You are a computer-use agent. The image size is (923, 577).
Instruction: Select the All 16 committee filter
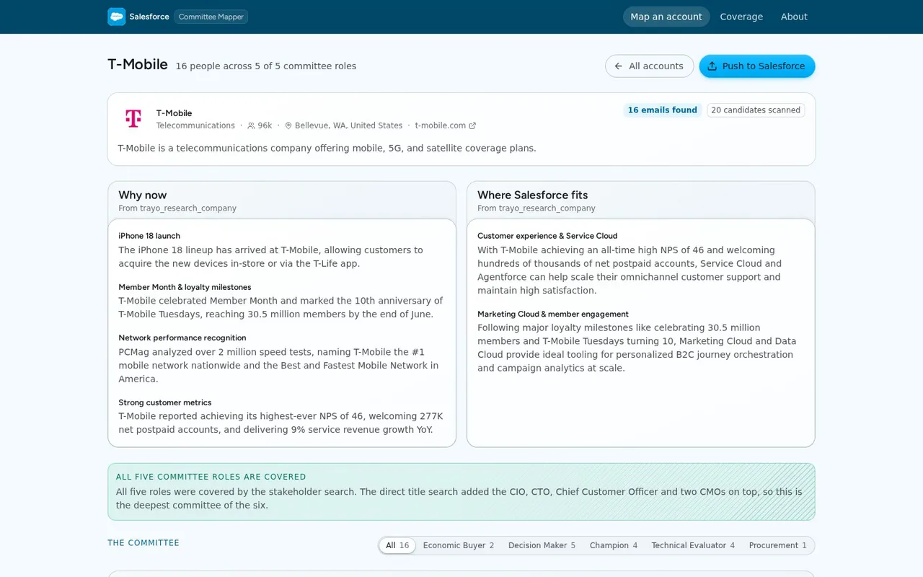click(x=397, y=545)
